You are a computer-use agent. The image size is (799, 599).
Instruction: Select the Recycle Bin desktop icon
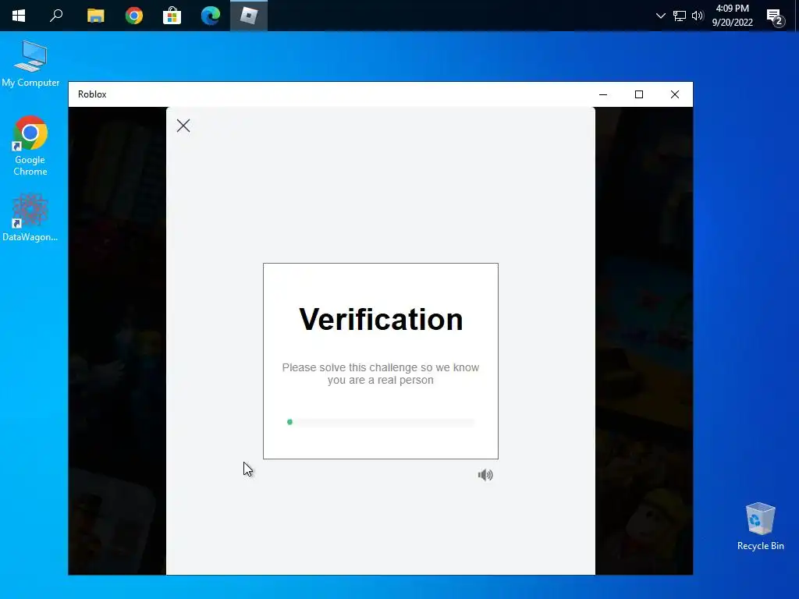click(760, 526)
